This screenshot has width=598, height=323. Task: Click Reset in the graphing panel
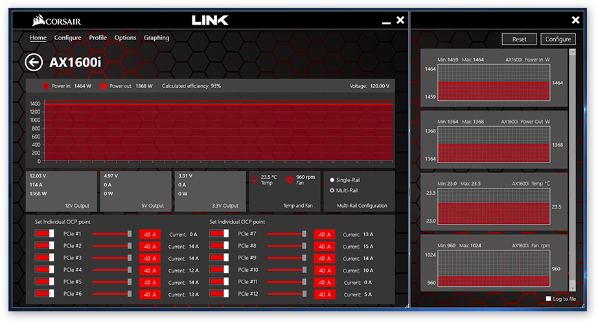click(519, 39)
